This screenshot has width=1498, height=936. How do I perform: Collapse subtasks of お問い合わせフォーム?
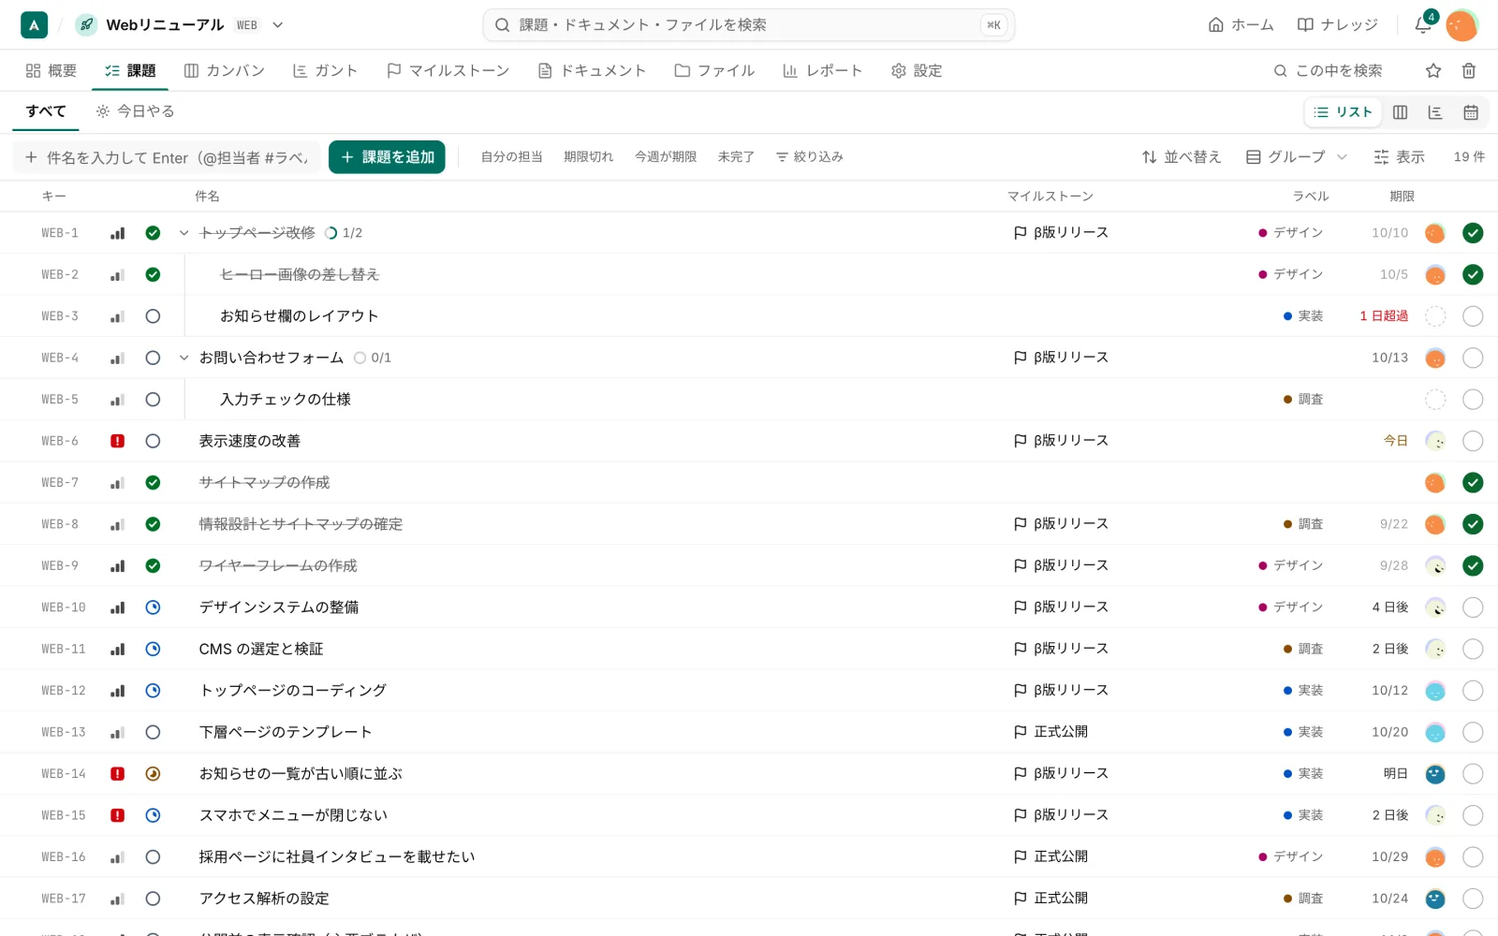[184, 358]
